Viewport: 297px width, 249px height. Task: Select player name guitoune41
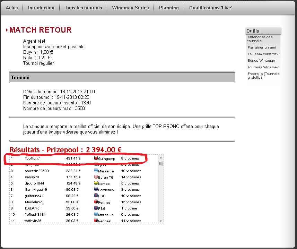[34, 196]
